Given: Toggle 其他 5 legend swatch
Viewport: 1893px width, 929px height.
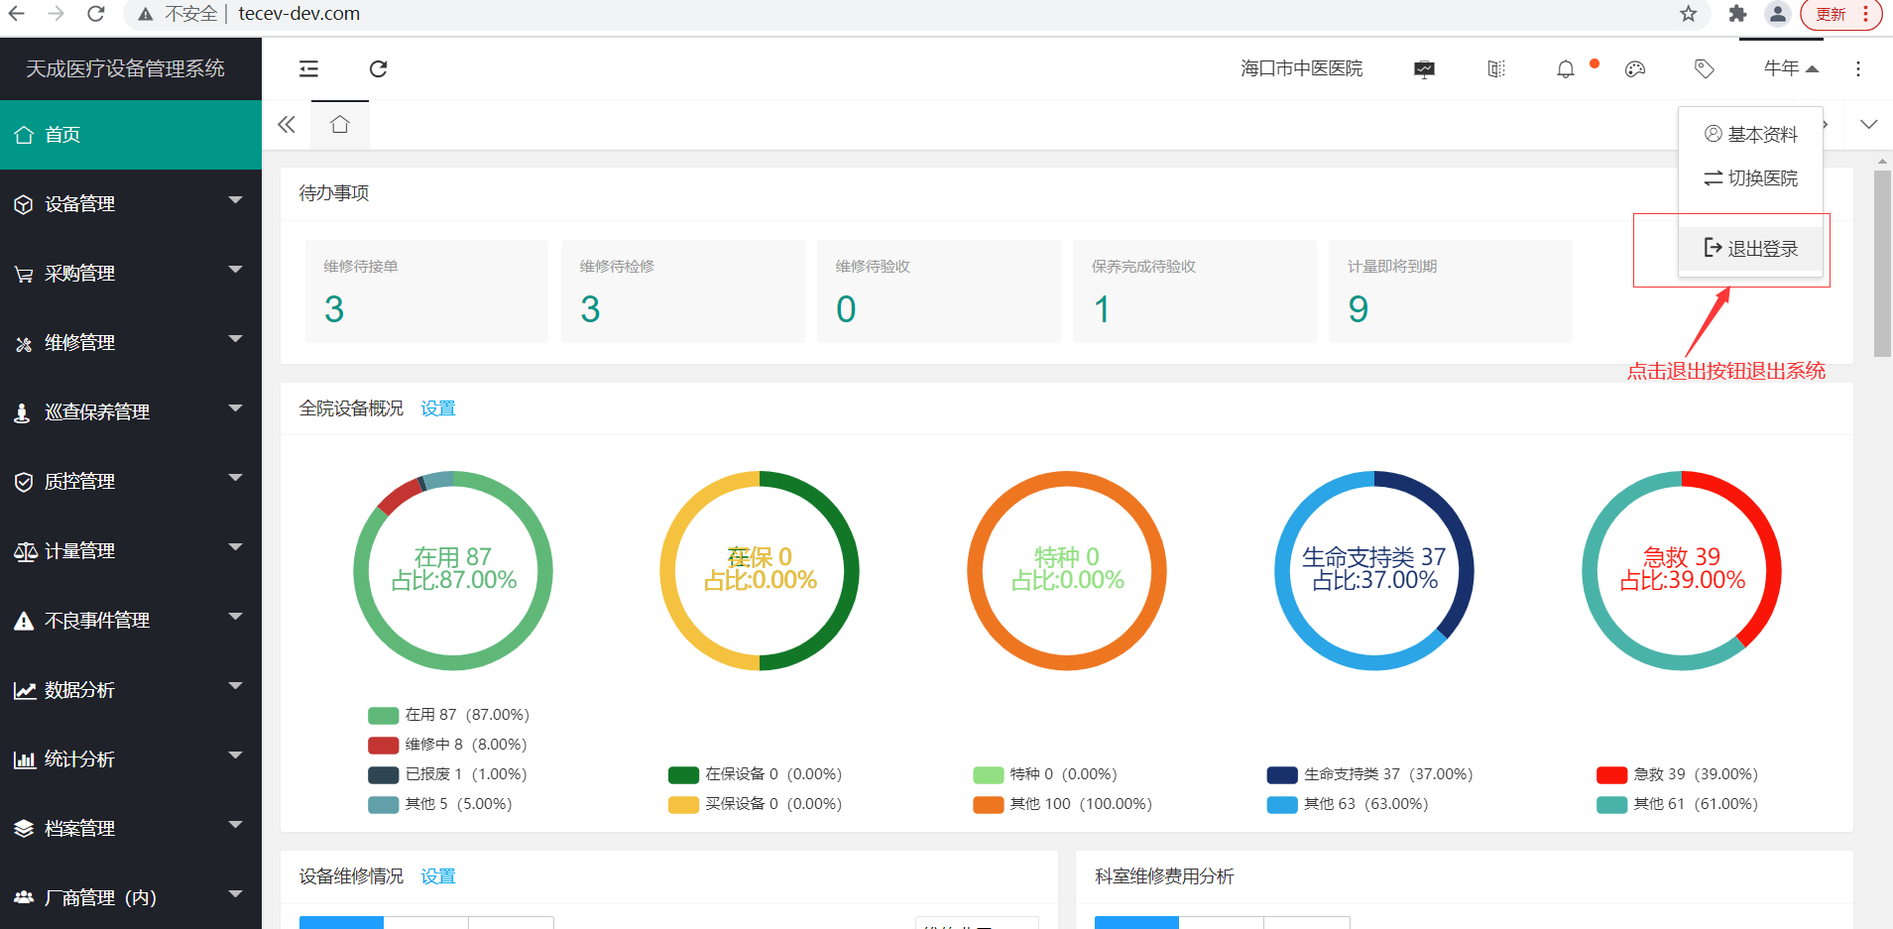Looking at the screenshot, I should coord(383,804).
